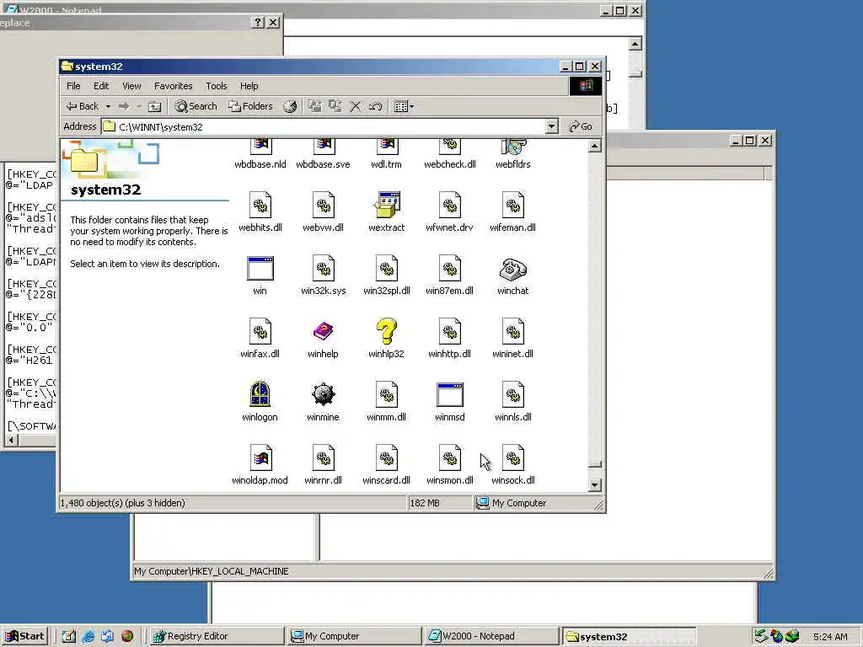
Task: Click the Up one level toolbar icon
Action: coord(155,106)
